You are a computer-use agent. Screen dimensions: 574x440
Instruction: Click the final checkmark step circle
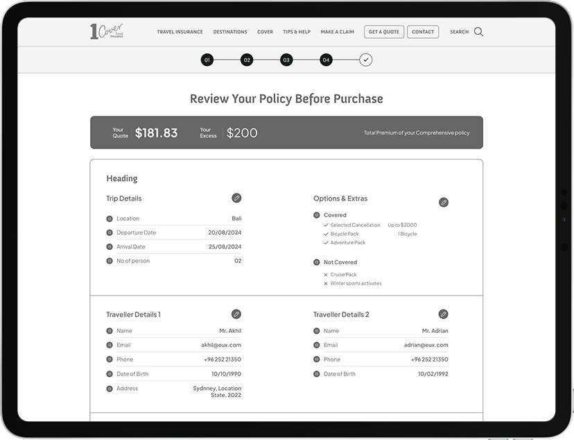(366, 60)
